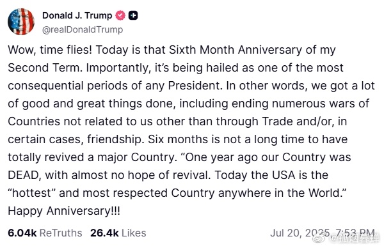Viewport: 384px width, 248px height.
Task: Open the @realDonaldTrump handle link
Action: [83, 29]
